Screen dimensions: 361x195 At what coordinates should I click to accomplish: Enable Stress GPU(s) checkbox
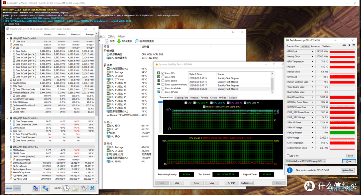click(163, 92)
